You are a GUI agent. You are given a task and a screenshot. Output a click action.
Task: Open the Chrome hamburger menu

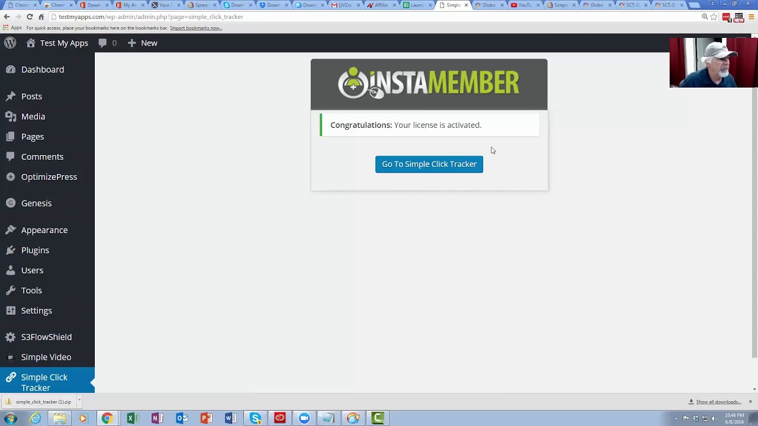(x=752, y=17)
